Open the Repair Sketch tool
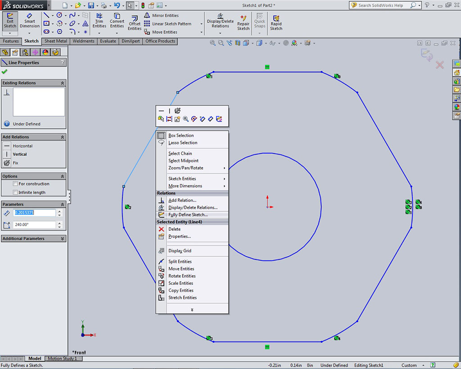 point(243,23)
